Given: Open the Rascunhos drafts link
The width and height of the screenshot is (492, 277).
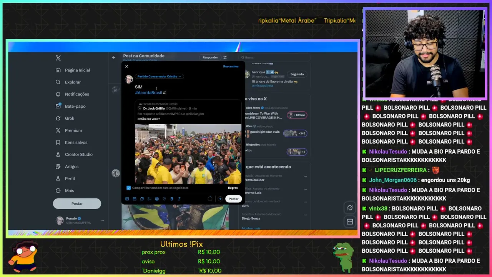Looking at the screenshot, I should click(x=231, y=67).
